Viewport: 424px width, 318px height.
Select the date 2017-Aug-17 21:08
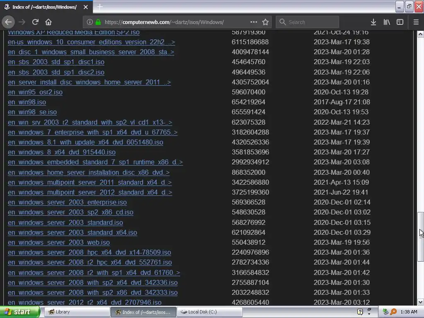pos(342,102)
